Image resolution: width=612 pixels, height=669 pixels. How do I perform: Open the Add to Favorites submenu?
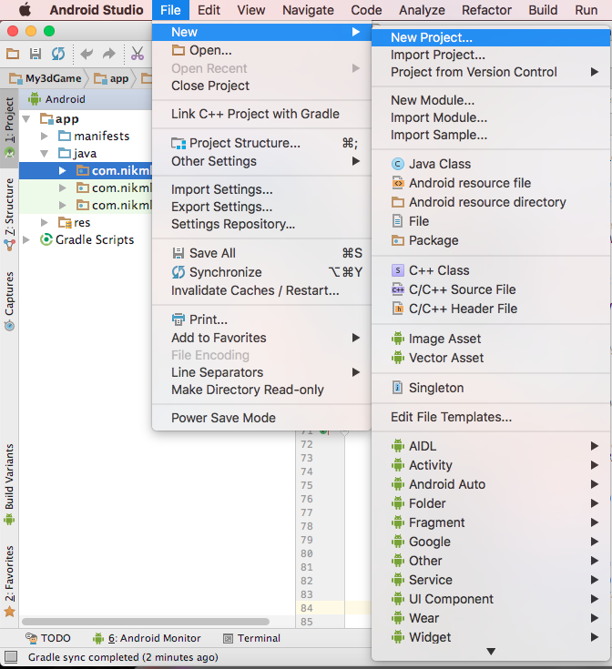point(261,338)
